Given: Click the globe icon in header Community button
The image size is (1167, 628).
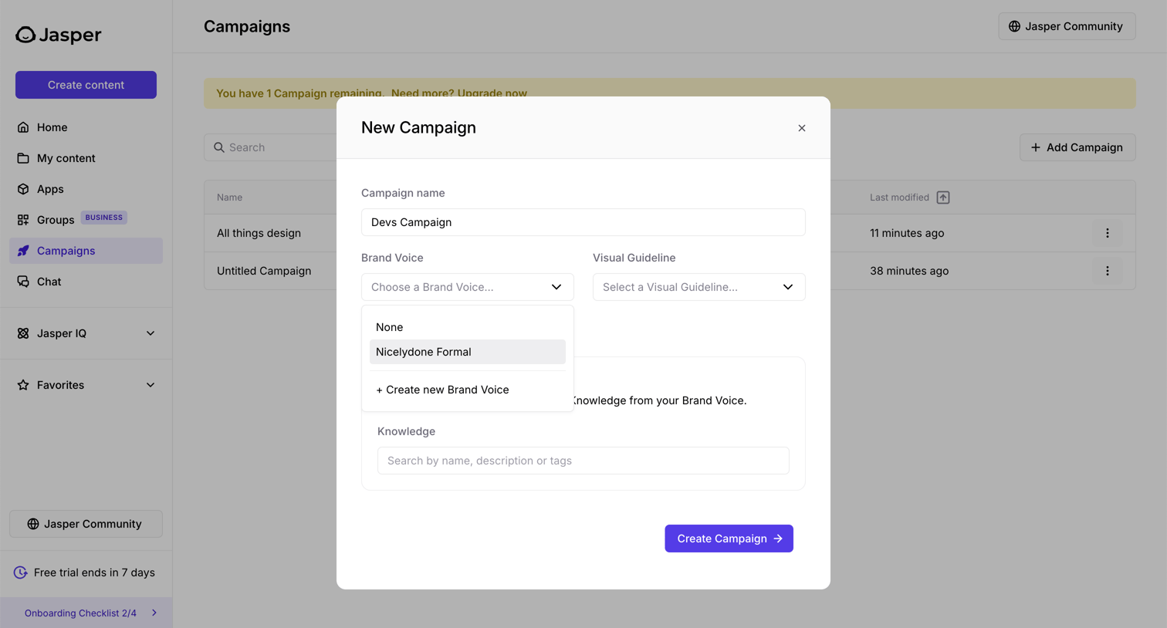Looking at the screenshot, I should coord(1015,26).
